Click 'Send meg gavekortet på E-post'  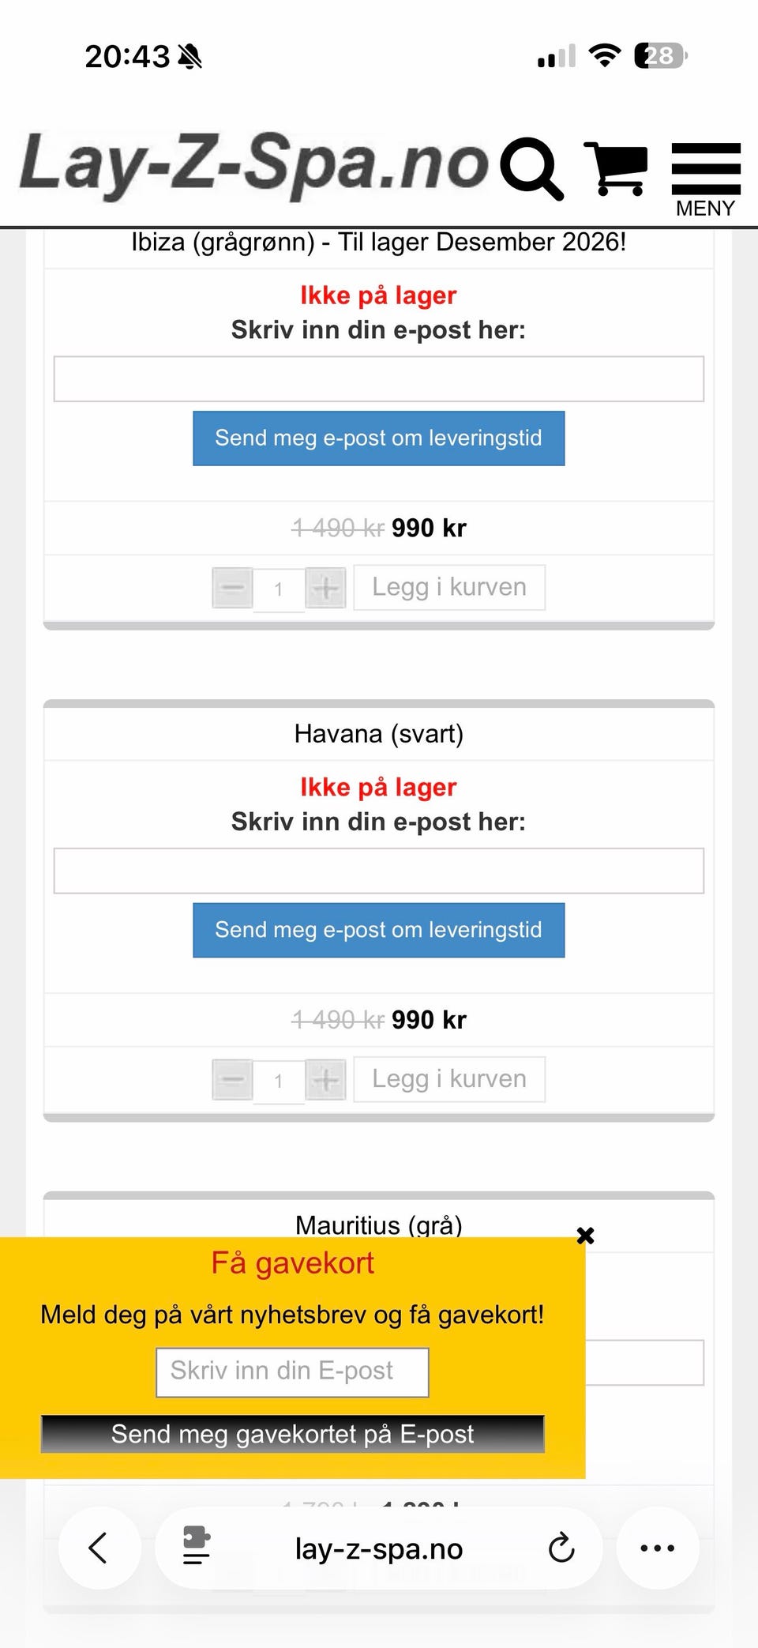[x=292, y=1434]
